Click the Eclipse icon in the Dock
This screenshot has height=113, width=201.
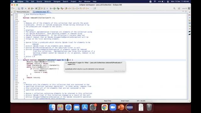coord(129,107)
